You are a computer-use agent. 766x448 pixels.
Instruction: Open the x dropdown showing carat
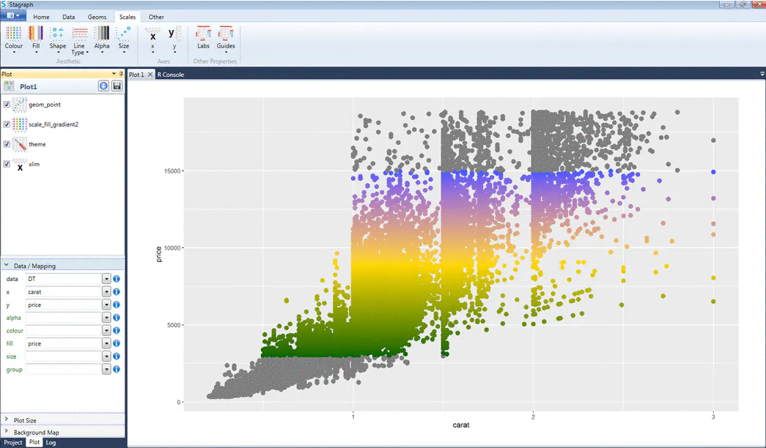pyautogui.click(x=106, y=292)
